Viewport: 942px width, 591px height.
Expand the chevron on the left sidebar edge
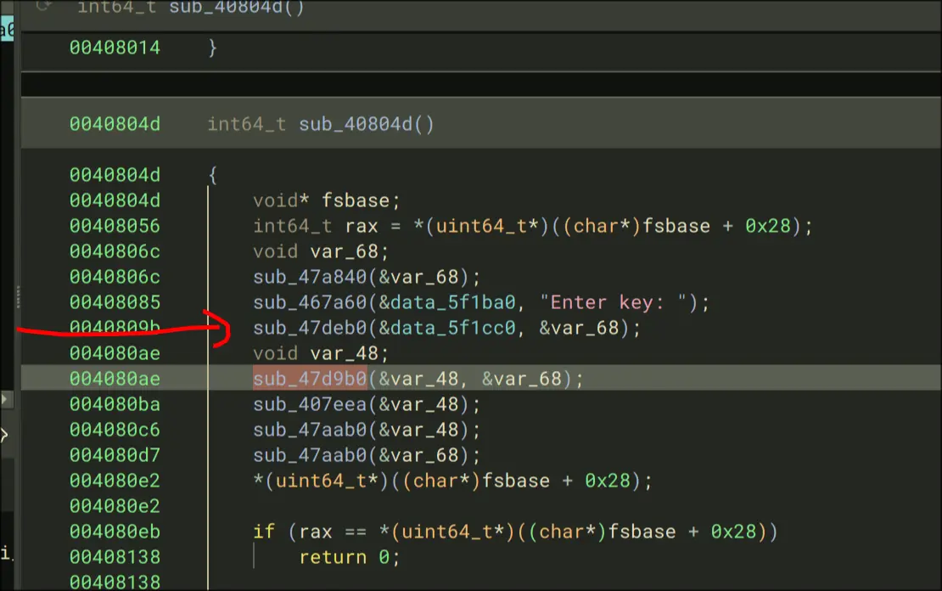click(x=4, y=436)
